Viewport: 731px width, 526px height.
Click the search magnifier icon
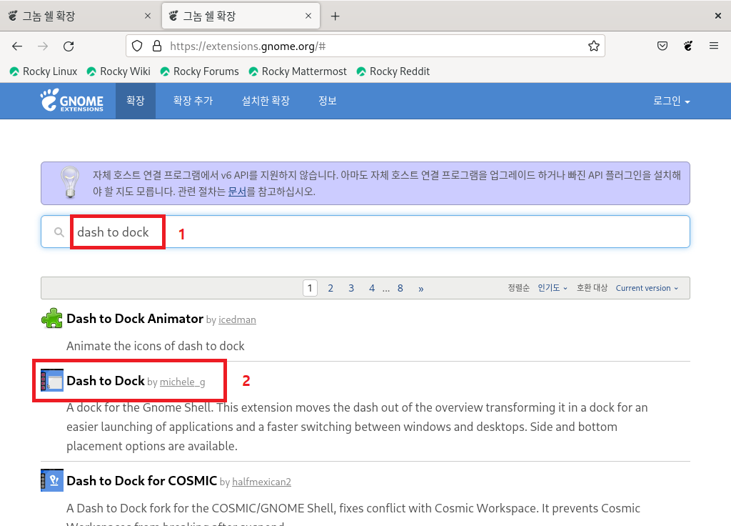click(x=59, y=232)
